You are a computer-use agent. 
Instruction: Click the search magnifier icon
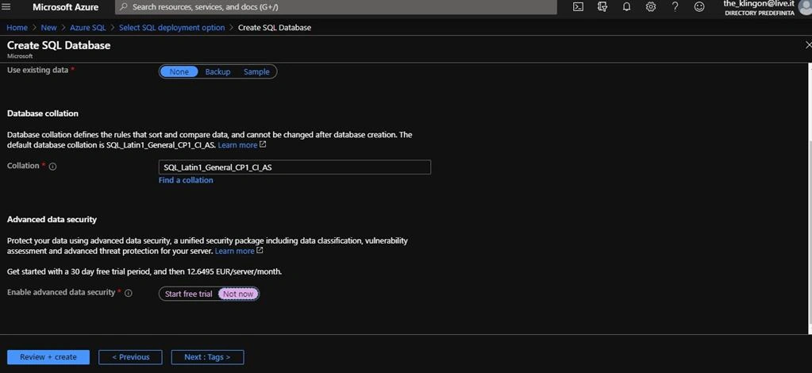(x=123, y=7)
